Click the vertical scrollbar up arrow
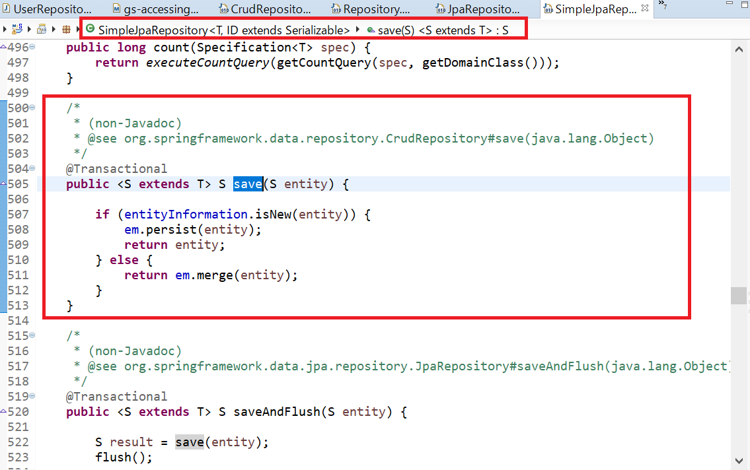The width and height of the screenshot is (750, 470). [x=739, y=50]
